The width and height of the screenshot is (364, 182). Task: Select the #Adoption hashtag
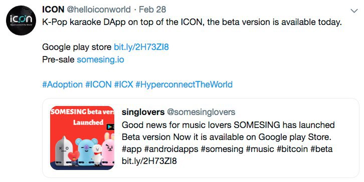coord(63,84)
